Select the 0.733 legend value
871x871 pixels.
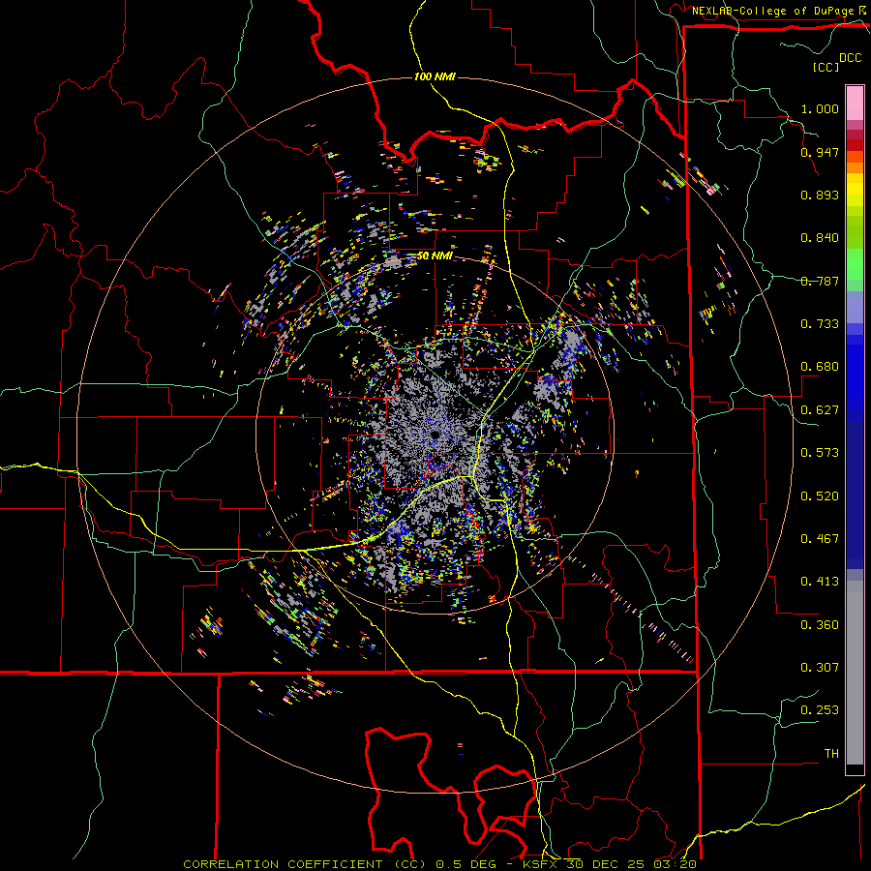click(820, 324)
